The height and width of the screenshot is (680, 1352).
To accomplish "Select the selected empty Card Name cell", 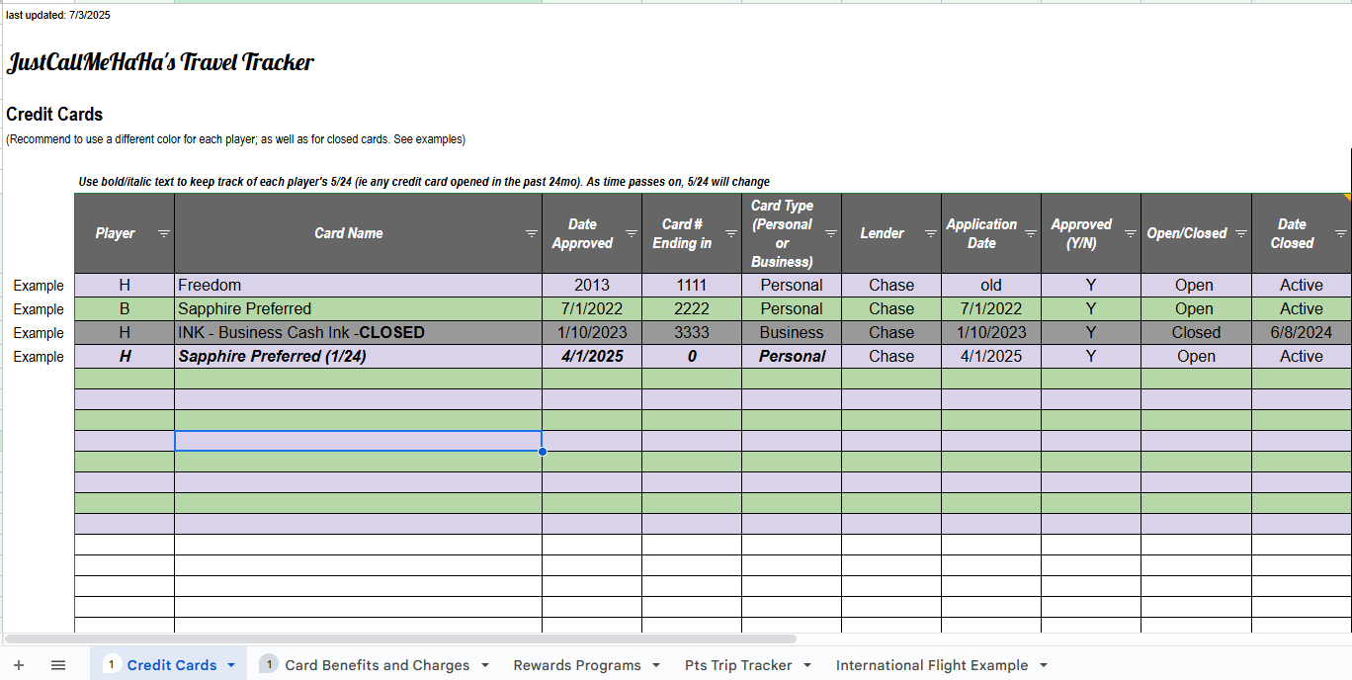I will point(358,441).
